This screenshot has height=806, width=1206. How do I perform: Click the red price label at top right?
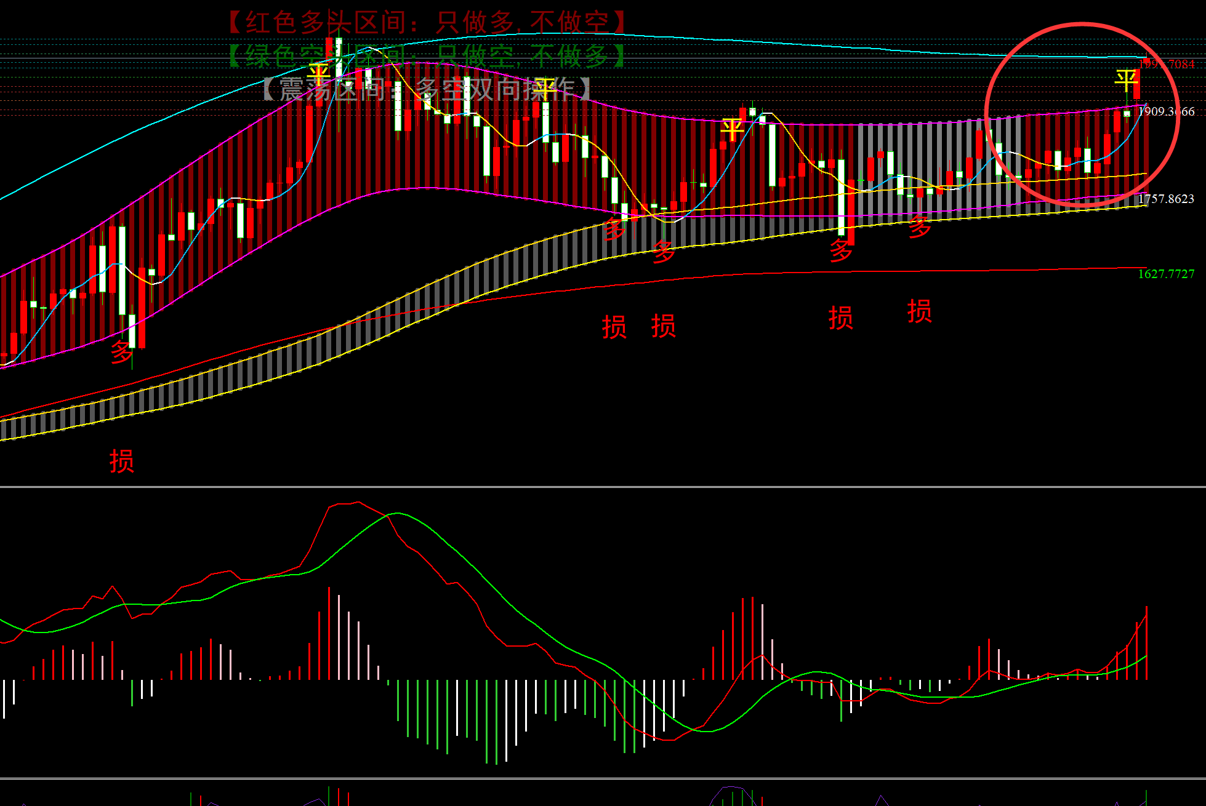pyautogui.click(x=1166, y=64)
